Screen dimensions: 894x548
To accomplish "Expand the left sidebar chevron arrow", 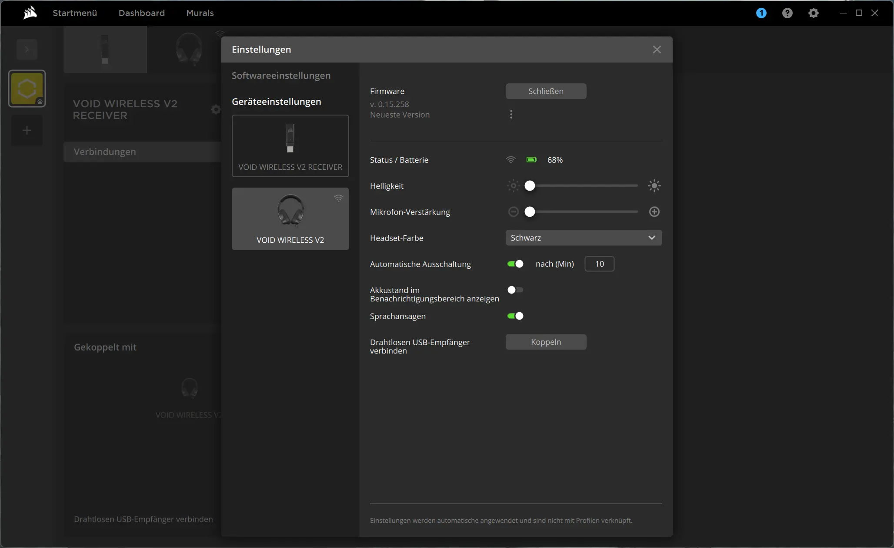I will (27, 50).
